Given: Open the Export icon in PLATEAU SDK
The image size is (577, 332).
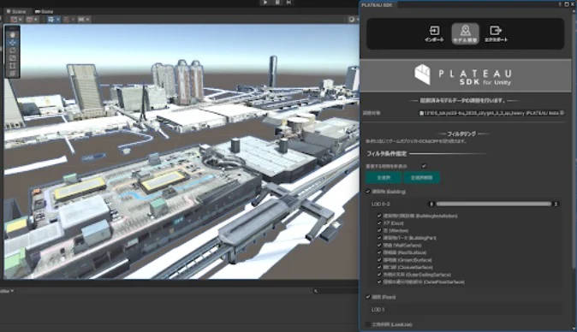Looking at the screenshot, I should 496,33.
